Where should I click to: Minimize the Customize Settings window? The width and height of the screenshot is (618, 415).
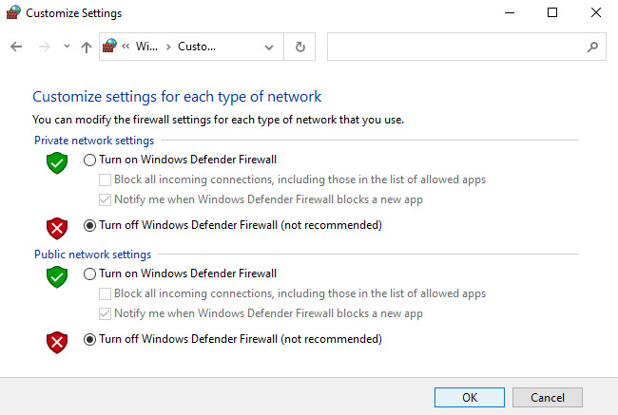[x=510, y=12]
